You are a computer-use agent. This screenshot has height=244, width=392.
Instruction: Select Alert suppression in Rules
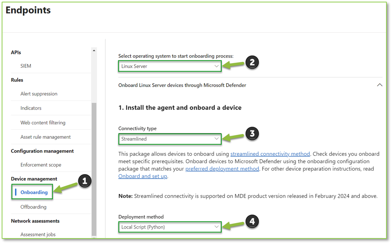tap(39, 94)
